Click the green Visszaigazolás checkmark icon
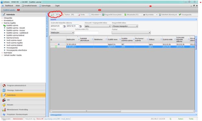Viewport: 202px width, 121px height. (180, 15)
